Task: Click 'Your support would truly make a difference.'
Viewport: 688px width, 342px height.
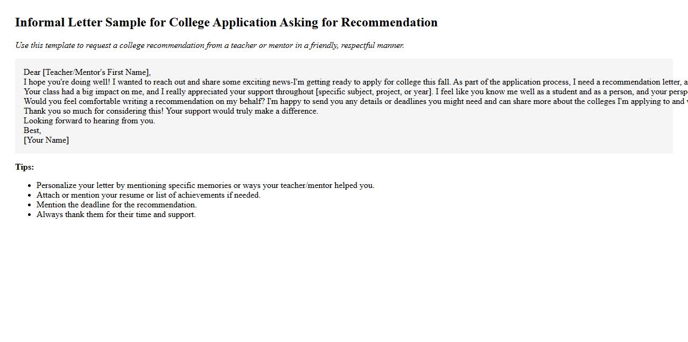Action: 242,111
